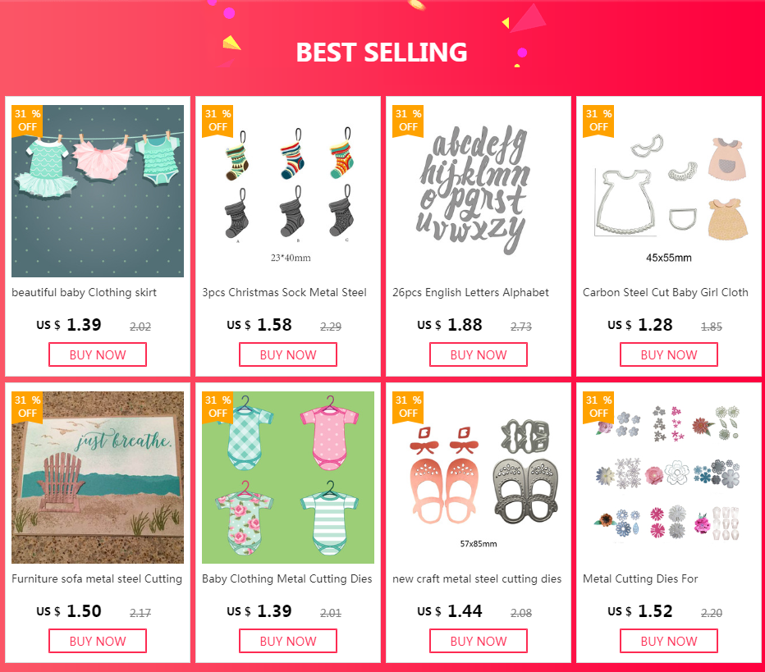Viewport: 765px width, 672px height.
Task: Click BUY NOW for 3pcs Christmas Sock
Action: [288, 354]
